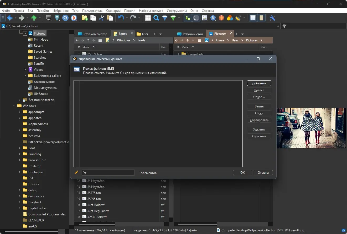Open the Back button history dropdown arrow

[x=15, y=18]
